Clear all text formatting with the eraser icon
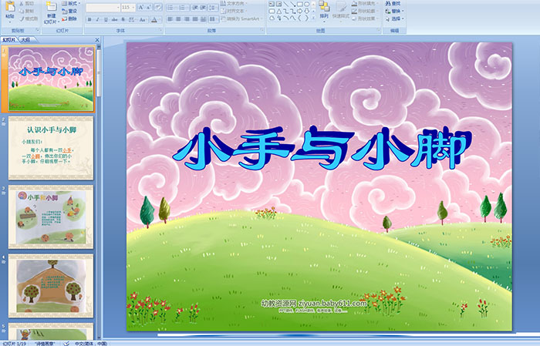The height and width of the screenshot is (346, 540). tap(158, 7)
